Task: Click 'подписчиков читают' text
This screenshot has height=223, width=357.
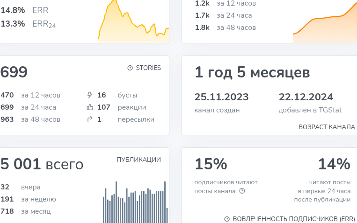Action: point(226,182)
